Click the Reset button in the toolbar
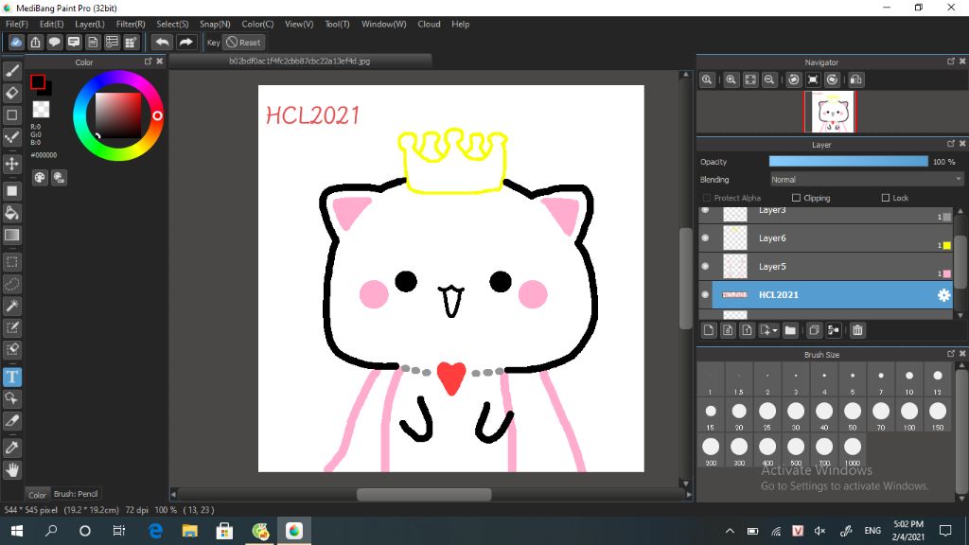 244,42
